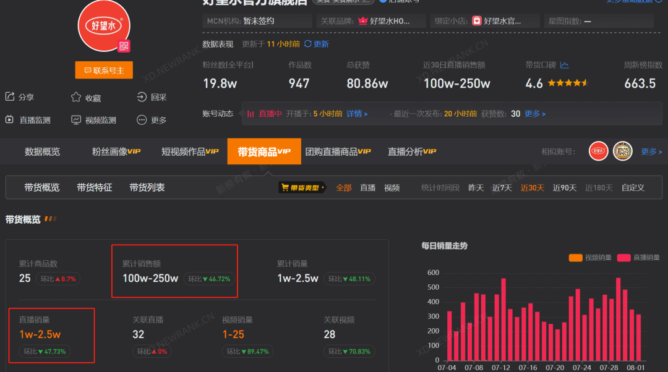
Task: Open 更多 link beside 获赞数
Action: pos(535,114)
